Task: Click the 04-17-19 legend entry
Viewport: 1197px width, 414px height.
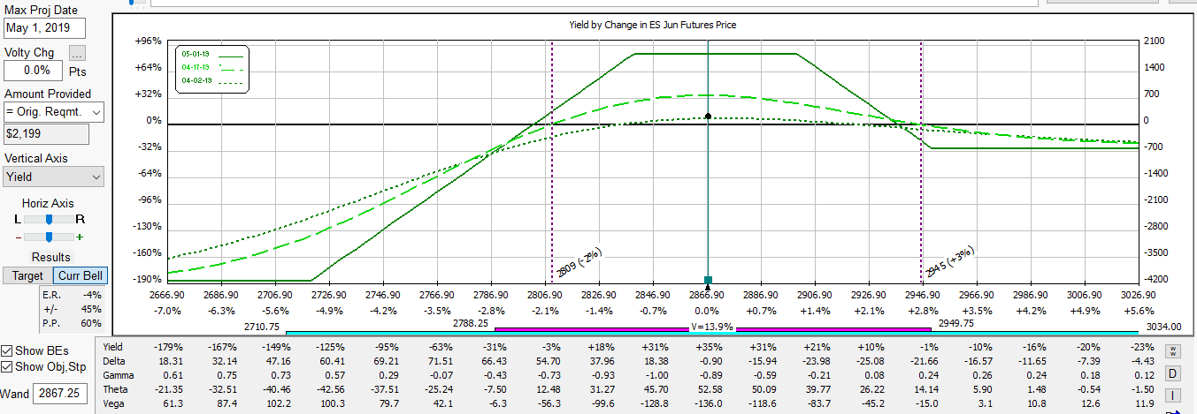Action: (x=211, y=67)
